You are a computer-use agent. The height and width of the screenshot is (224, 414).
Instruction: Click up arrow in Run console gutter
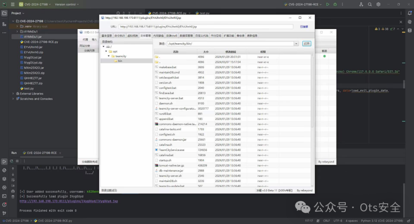point(13,168)
